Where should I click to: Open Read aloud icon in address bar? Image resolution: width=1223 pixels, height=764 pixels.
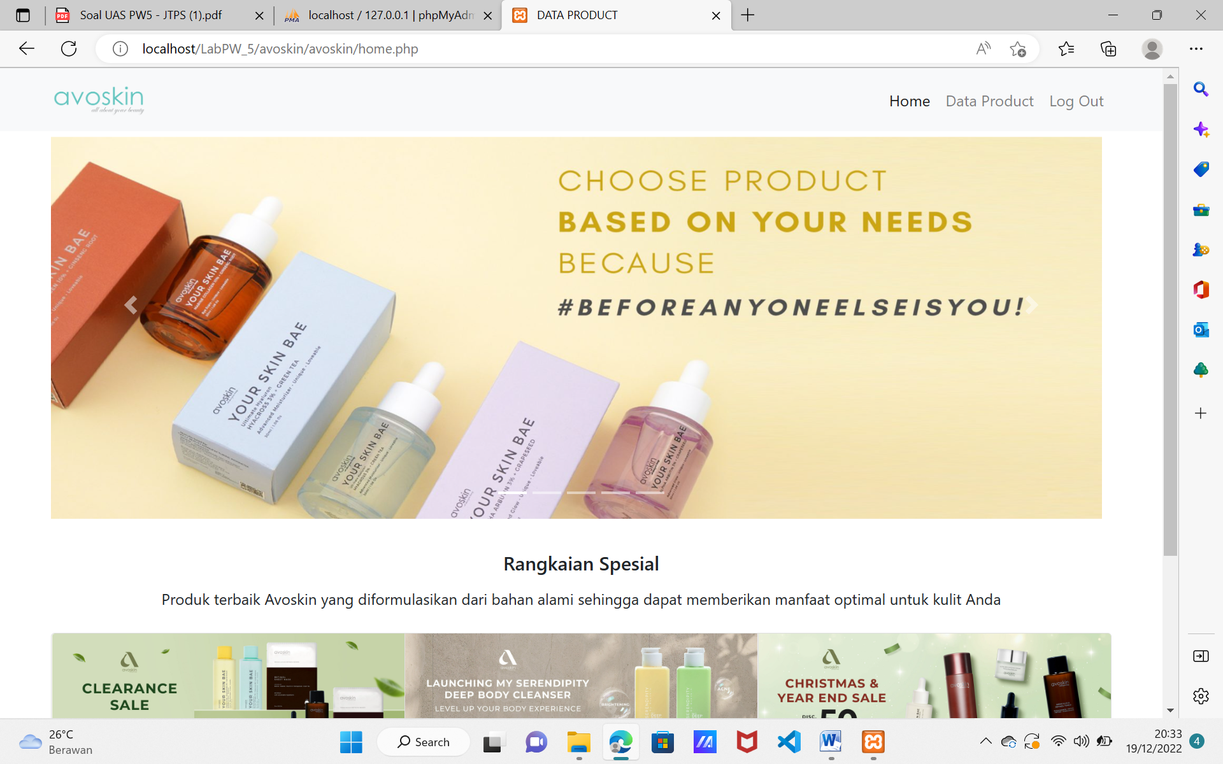(983, 49)
